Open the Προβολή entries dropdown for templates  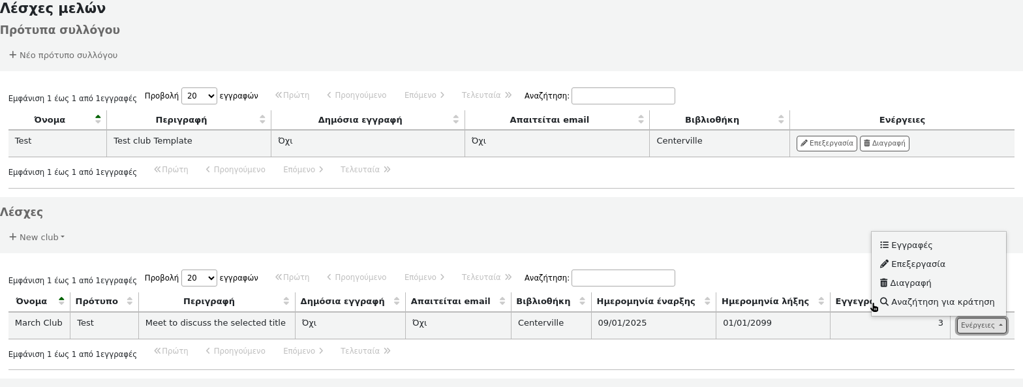click(x=199, y=96)
